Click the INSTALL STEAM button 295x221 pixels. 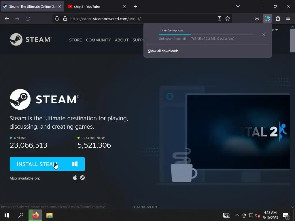coord(47,164)
